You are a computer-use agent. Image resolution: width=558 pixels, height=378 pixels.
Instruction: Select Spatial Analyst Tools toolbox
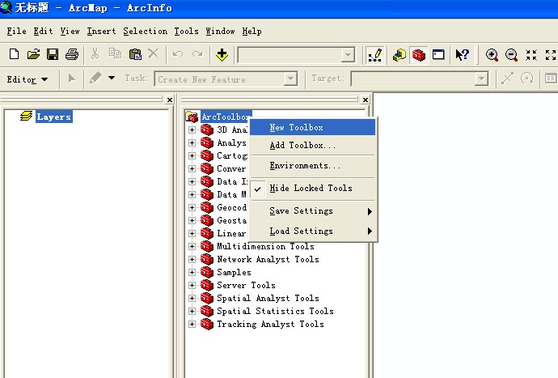coord(268,298)
